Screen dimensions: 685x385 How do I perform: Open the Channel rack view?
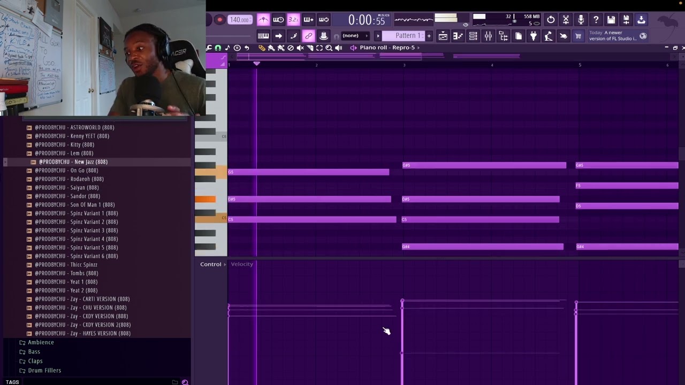point(473,36)
